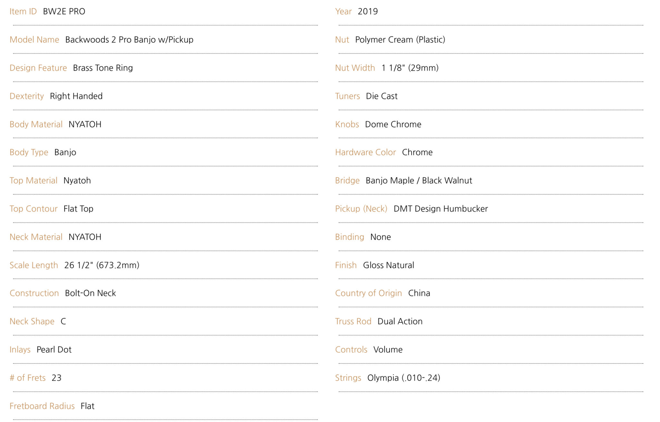Viewport: 660px width, 422px height.
Task: Click the Dexterity label
Action: point(27,96)
